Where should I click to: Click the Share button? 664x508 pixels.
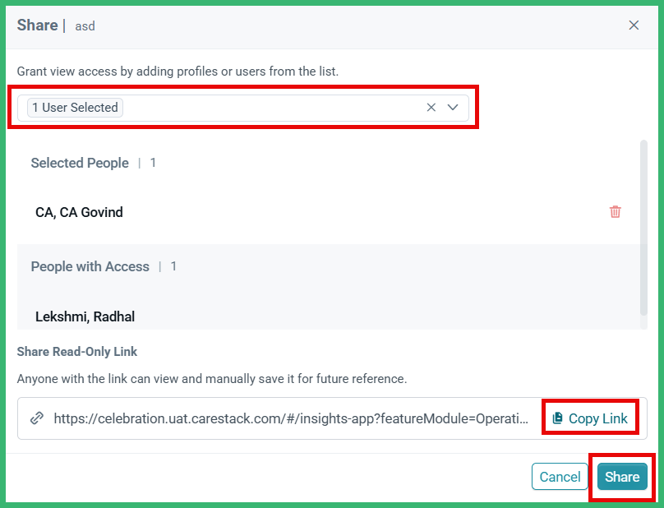[621, 477]
